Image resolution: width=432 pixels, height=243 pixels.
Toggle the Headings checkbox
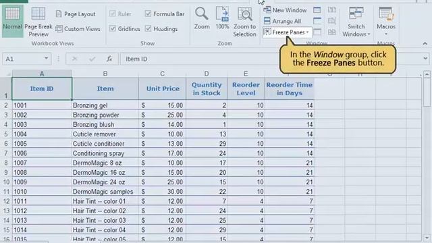point(148,28)
